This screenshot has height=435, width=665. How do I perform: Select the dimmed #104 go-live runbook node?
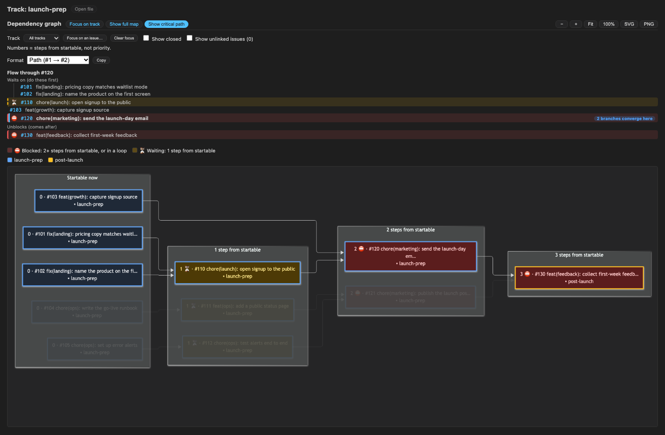[x=87, y=312]
